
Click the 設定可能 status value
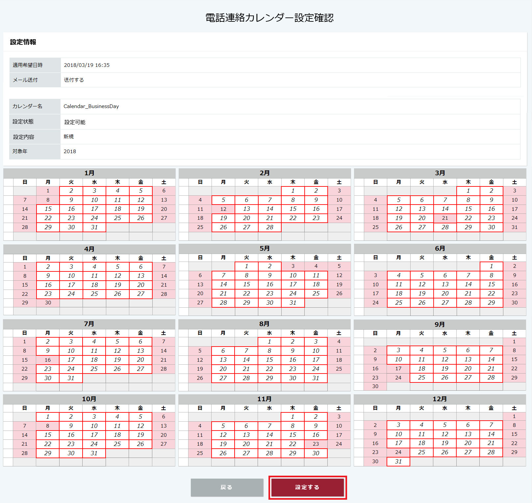pos(75,122)
